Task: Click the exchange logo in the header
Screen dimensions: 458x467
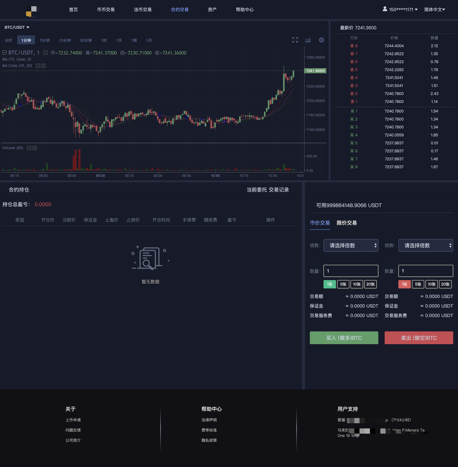Action: point(33,11)
